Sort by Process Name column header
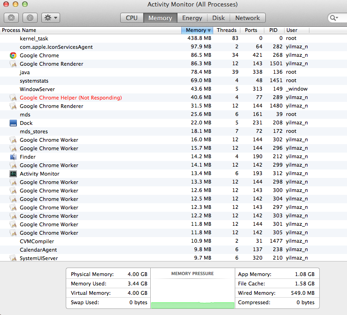This screenshot has height=315, width=347. (x=91, y=30)
